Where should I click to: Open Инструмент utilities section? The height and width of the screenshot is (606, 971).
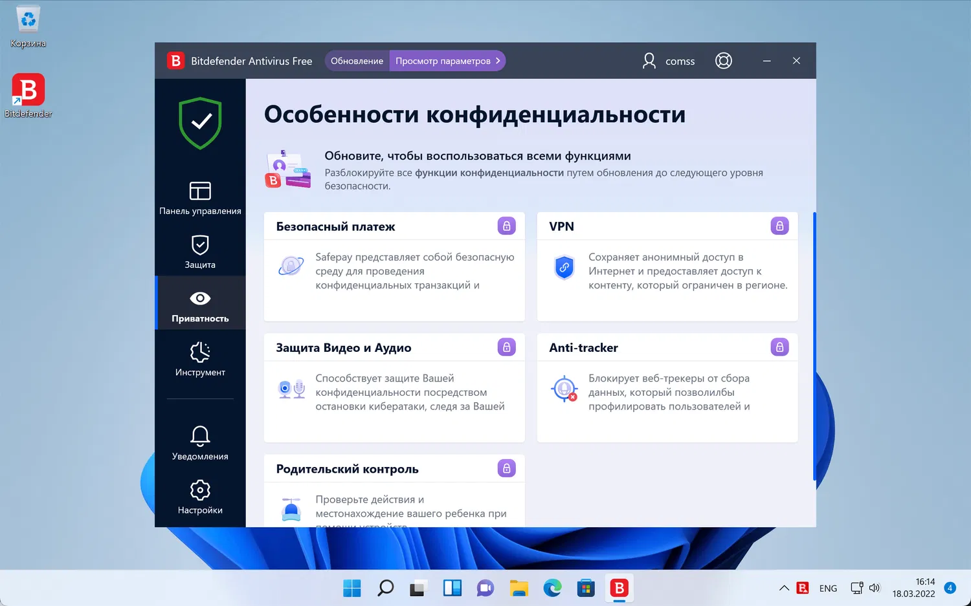coord(200,359)
